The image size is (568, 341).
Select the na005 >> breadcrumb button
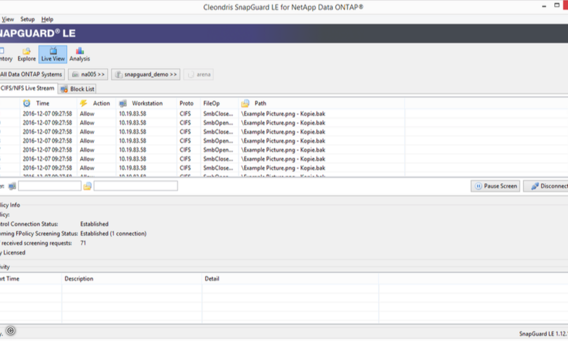point(88,74)
